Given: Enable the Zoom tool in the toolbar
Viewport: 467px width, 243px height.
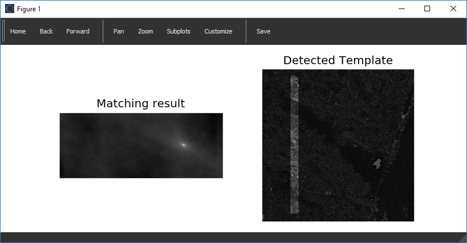Looking at the screenshot, I should click(145, 31).
